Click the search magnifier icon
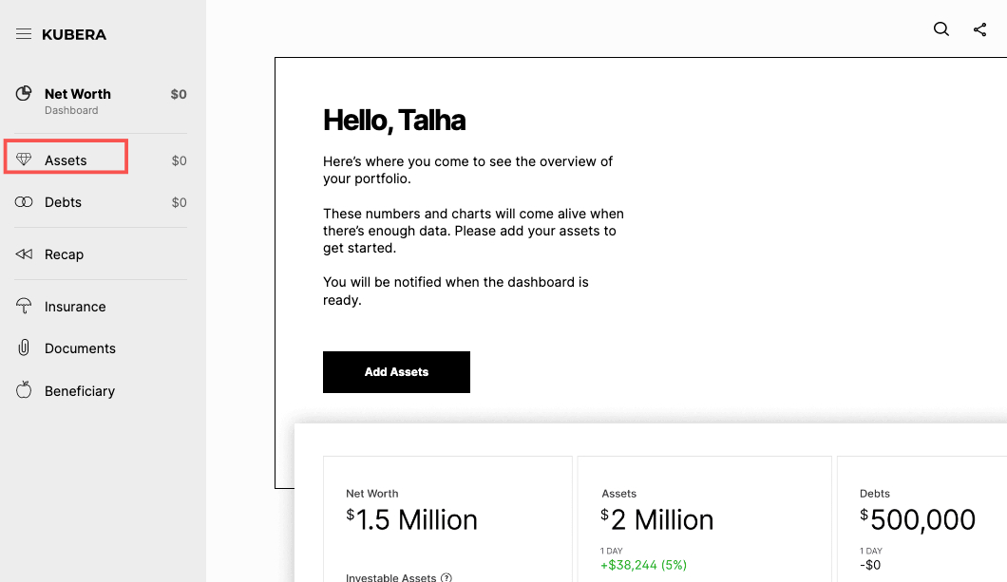The height and width of the screenshot is (582, 1007). (x=940, y=29)
